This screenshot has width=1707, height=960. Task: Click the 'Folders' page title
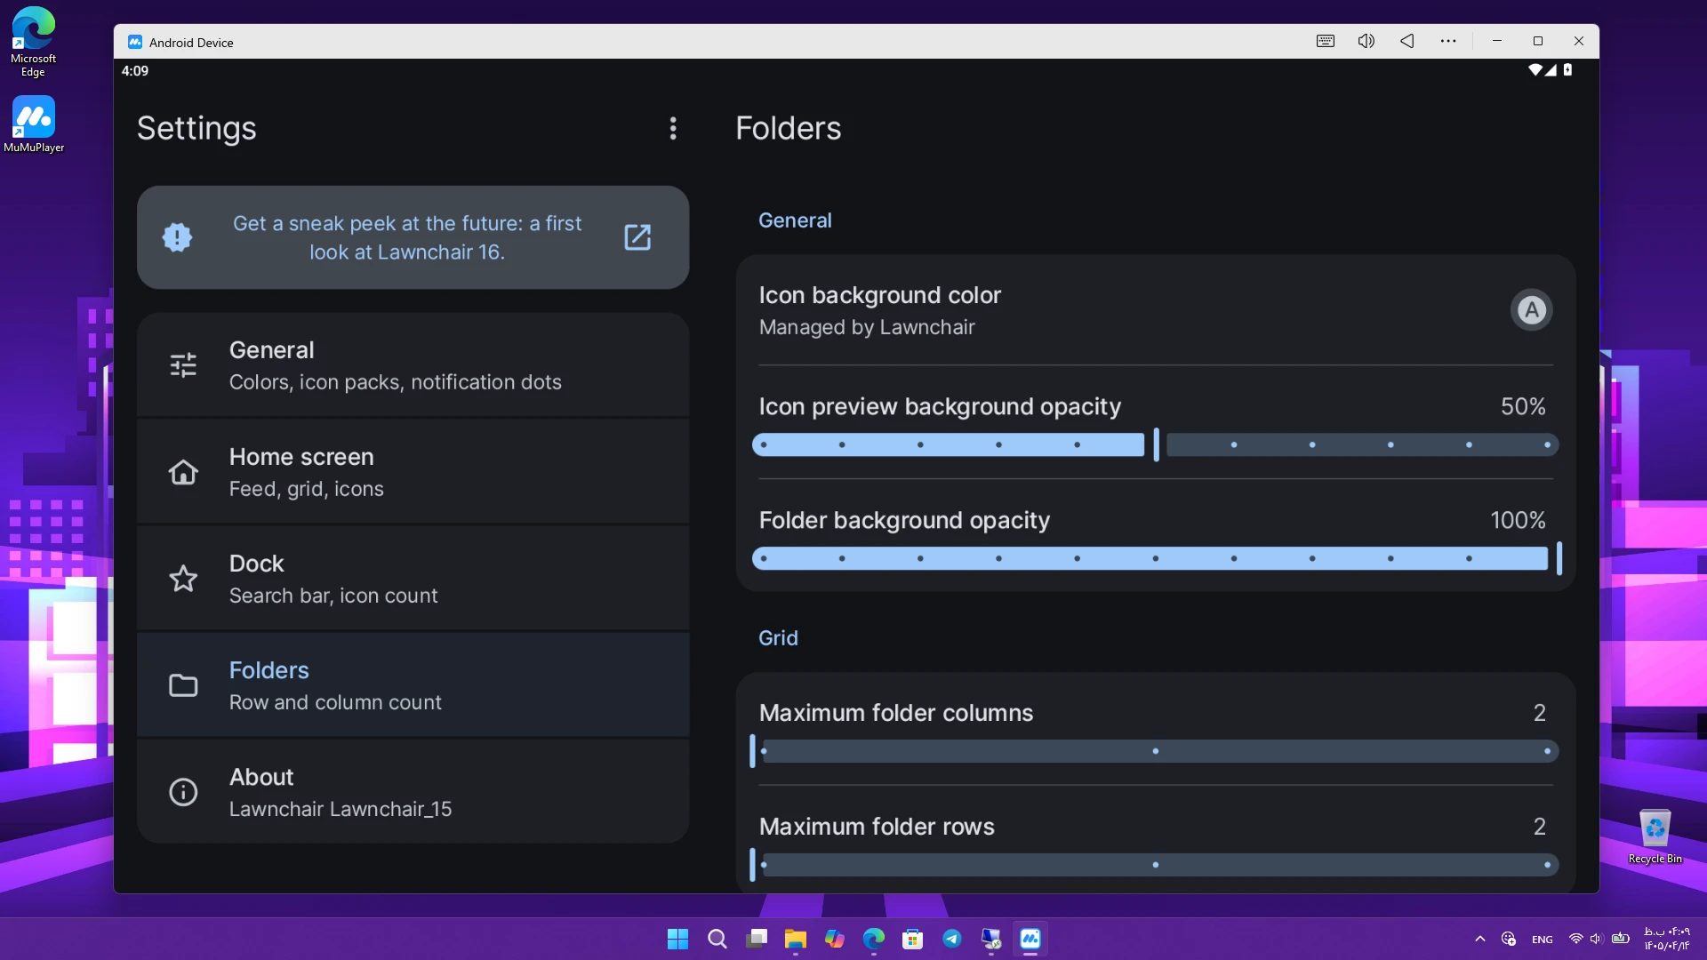tap(788, 128)
